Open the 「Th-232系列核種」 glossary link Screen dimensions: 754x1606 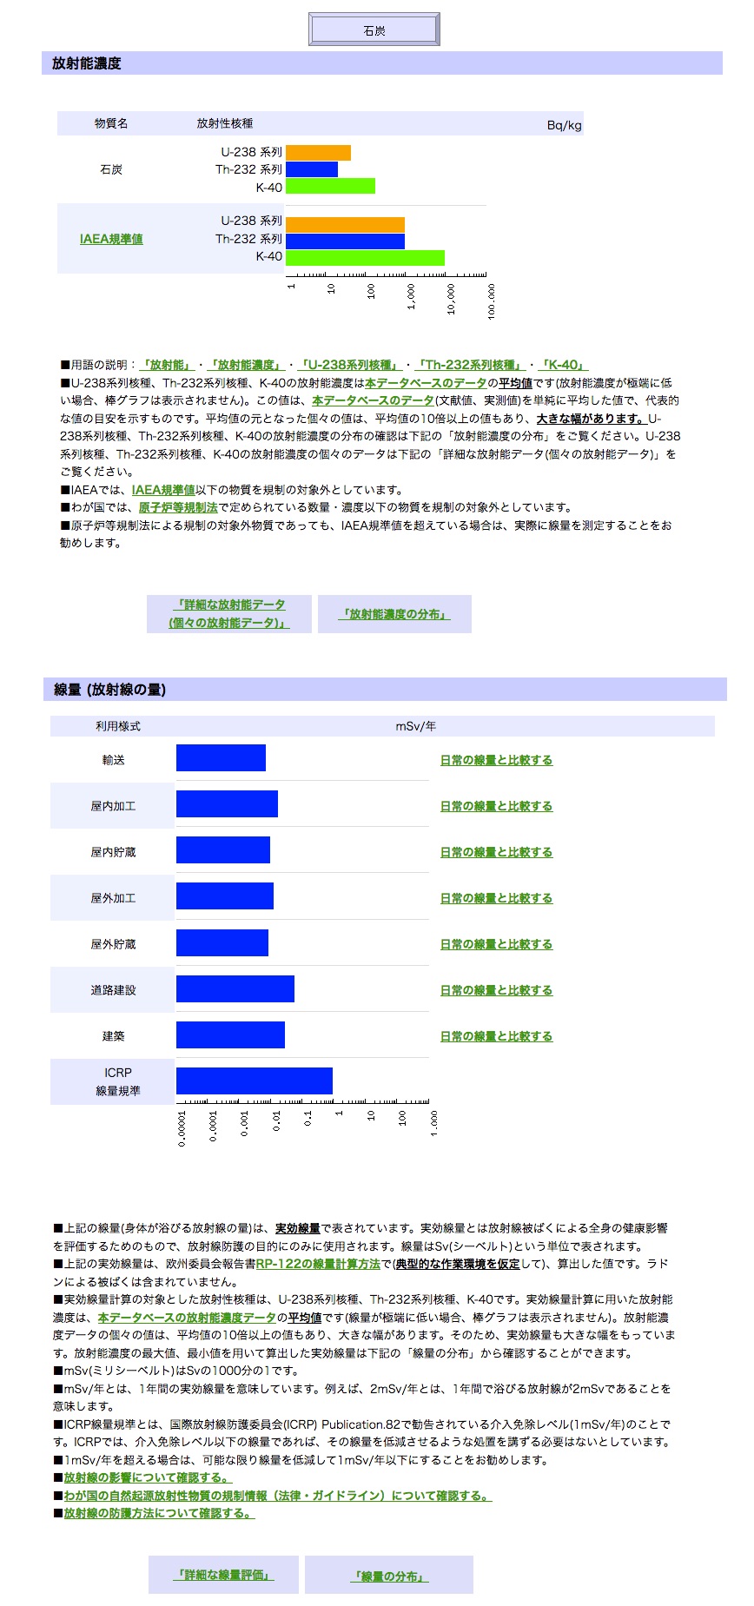click(x=470, y=365)
